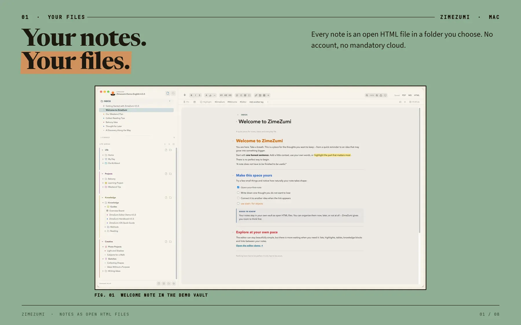Open 'Light and Shadow' note
Screen dimensions: 521x325
115,251
